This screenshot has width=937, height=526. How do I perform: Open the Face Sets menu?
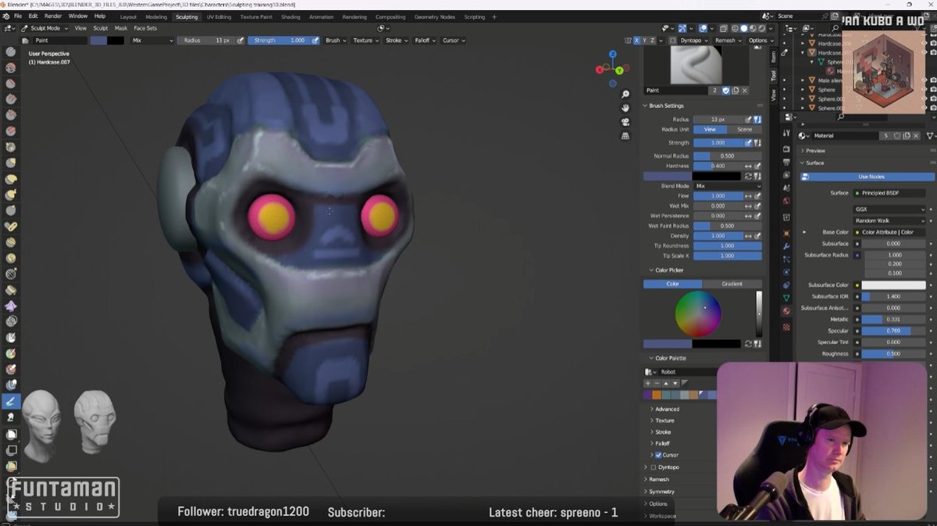click(x=145, y=28)
